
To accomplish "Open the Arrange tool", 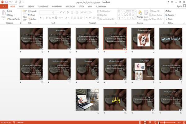I will pyautogui.click(x=140, y=15).
